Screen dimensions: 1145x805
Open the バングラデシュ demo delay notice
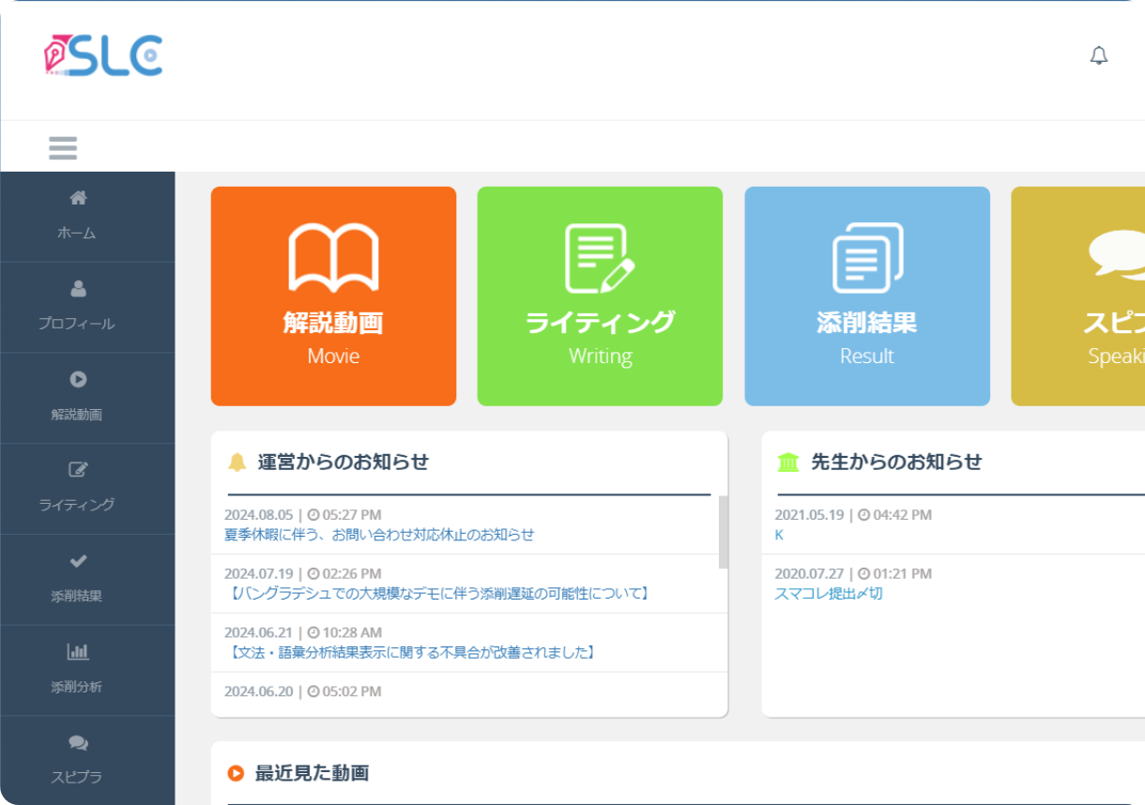(x=437, y=594)
